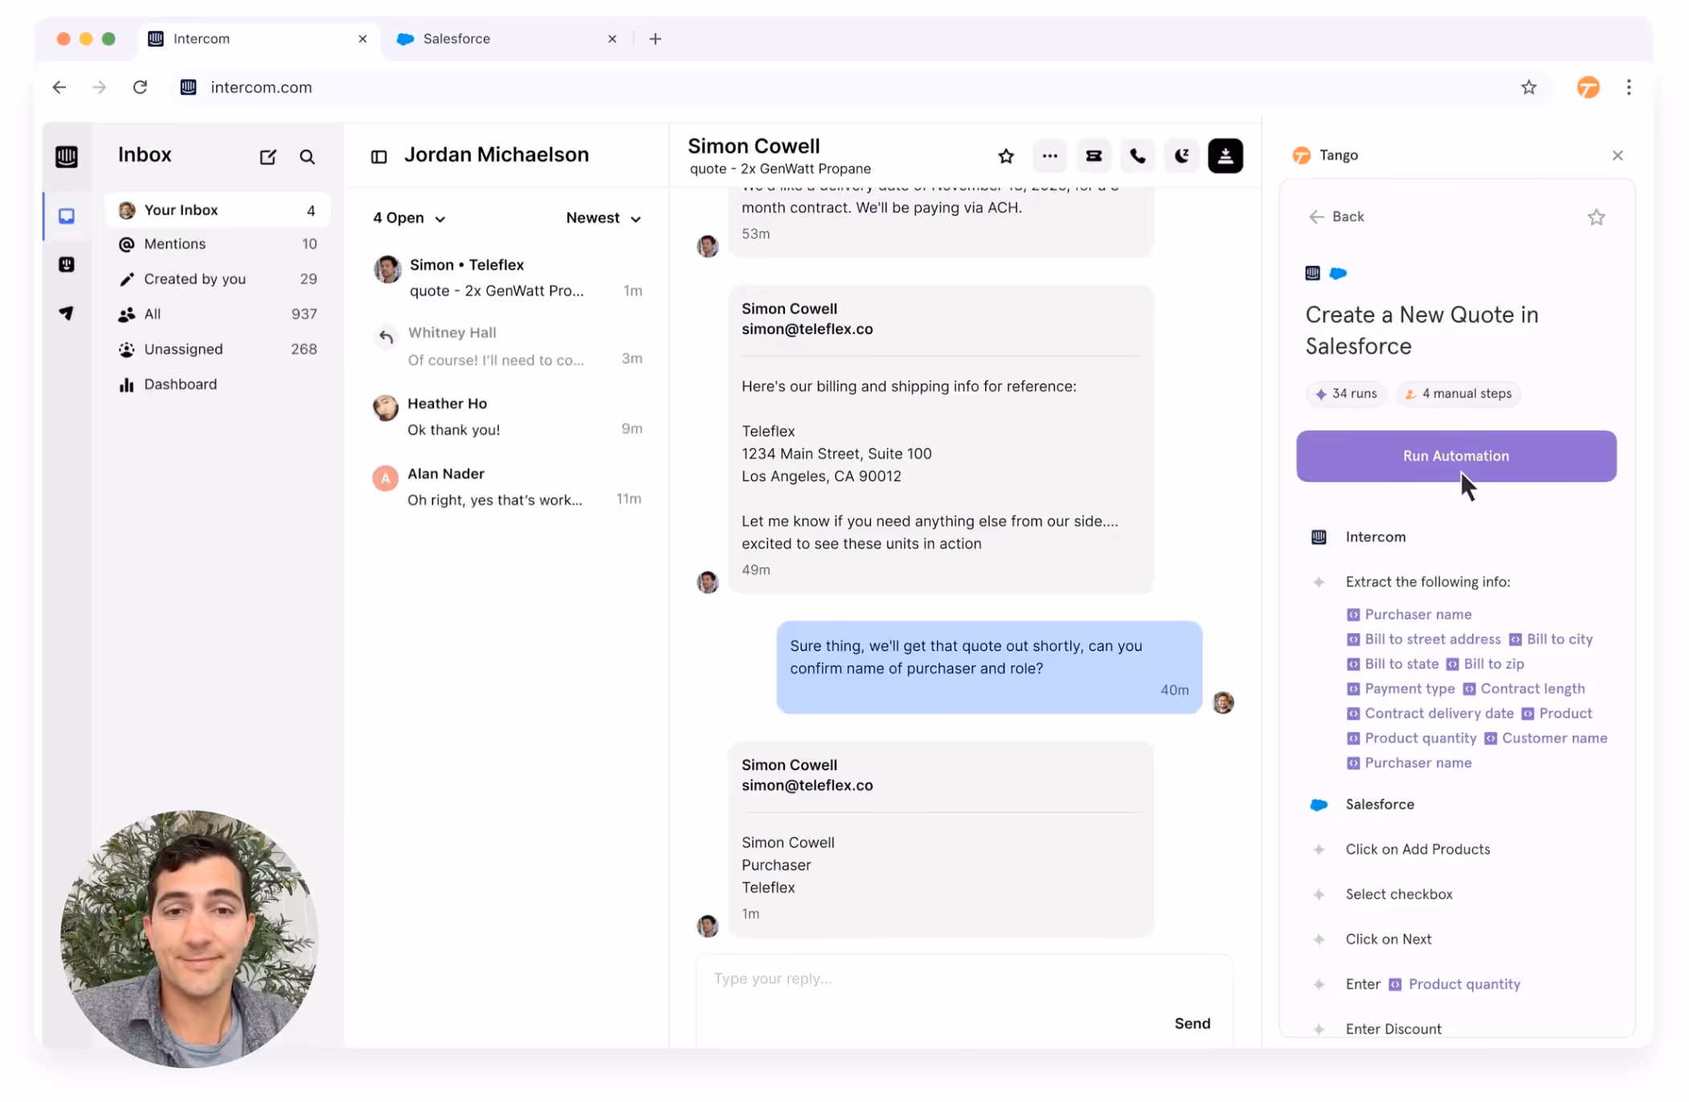Open the All conversations list

(217, 314)
